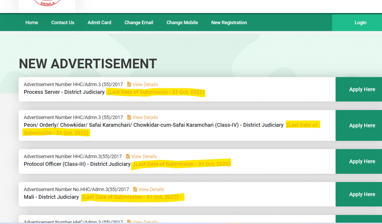Click the Login button
382x224 pixels.
click(360, 23)
